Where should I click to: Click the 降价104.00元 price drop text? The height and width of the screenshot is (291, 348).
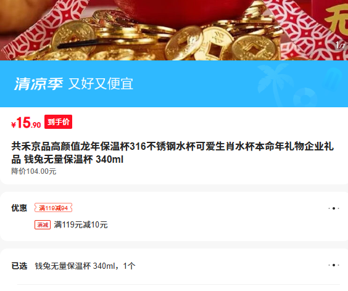(34, 171)
